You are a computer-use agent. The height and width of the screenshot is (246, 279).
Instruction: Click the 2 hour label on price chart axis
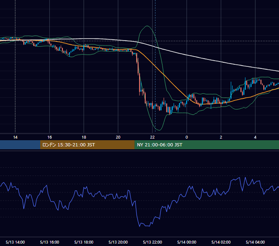point(221,137)
